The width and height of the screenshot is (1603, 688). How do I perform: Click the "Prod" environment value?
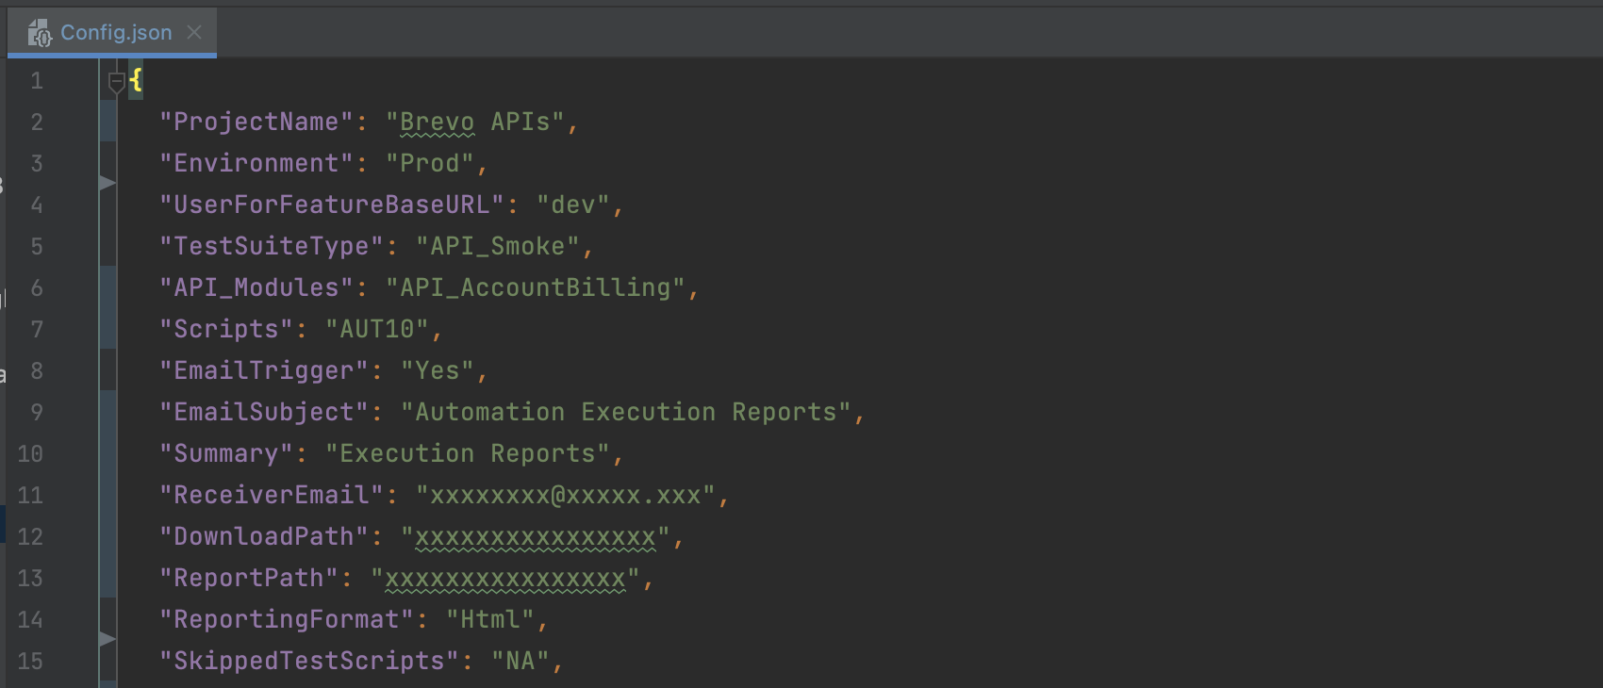[429, 164]
